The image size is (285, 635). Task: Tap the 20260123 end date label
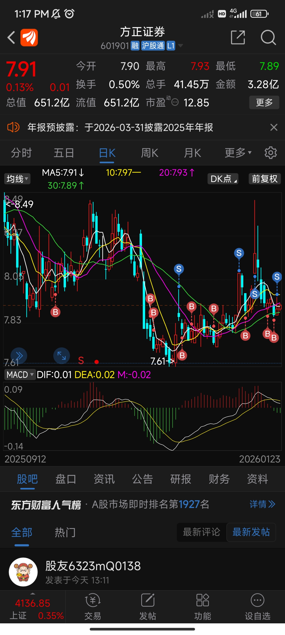tap(260, 459)
